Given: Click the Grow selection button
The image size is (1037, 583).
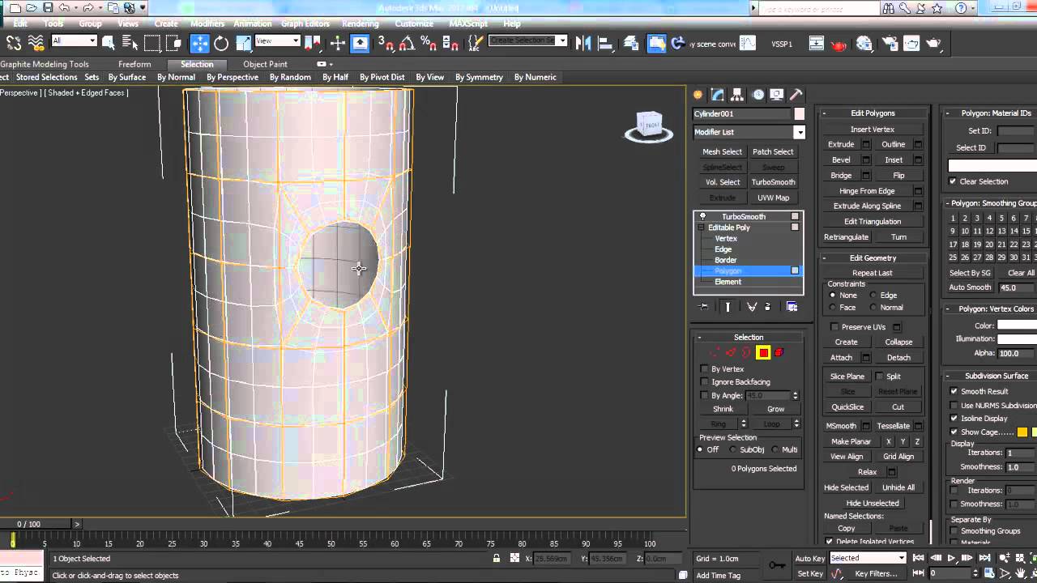Looking at the screenshot, I should tap(775, 409).
